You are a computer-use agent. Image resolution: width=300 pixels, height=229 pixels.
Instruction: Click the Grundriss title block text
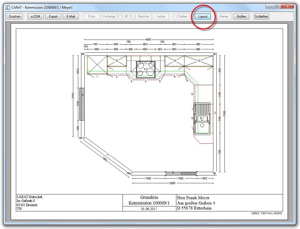[x=149, y=197]
